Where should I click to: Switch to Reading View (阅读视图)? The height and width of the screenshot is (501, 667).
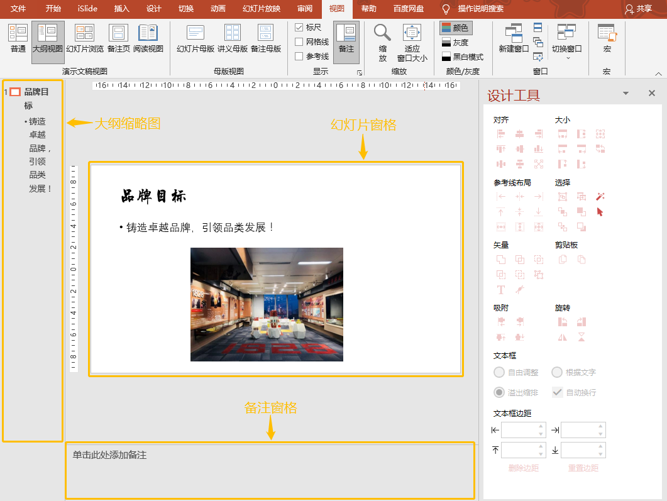[148, 39]
